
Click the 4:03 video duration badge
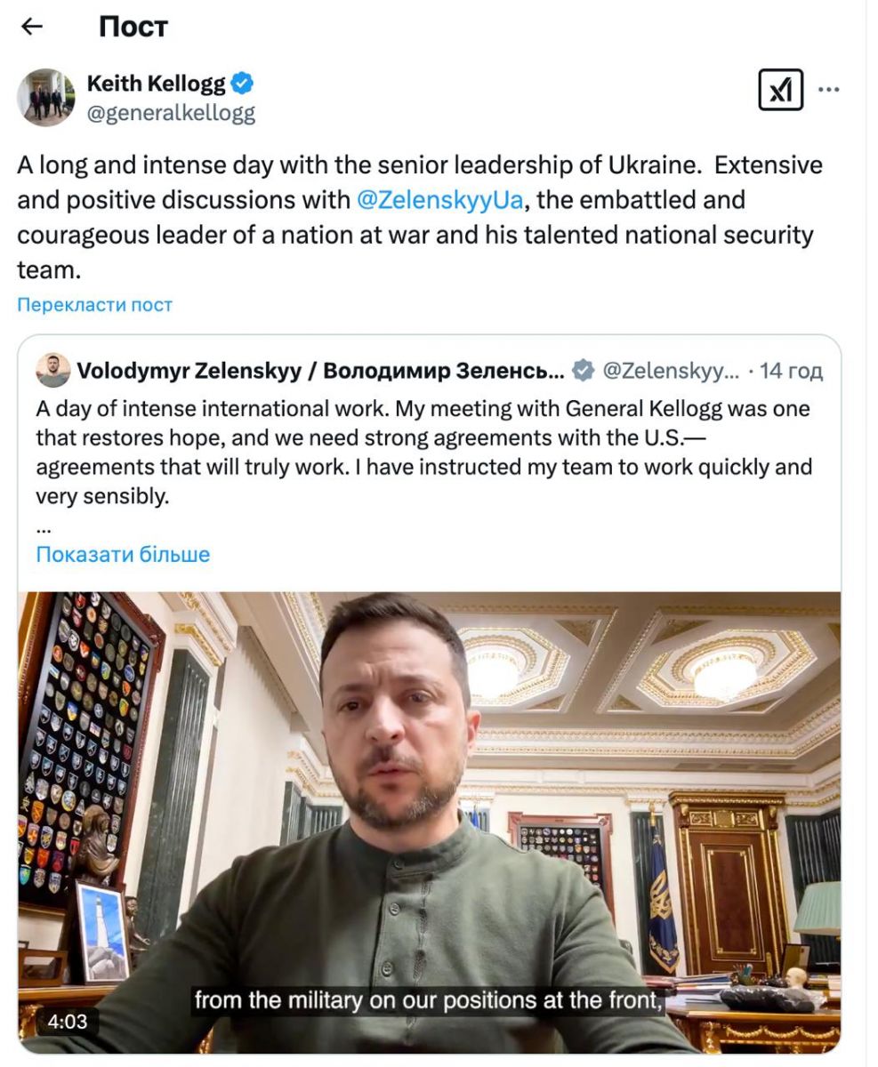pos(67,1022)
